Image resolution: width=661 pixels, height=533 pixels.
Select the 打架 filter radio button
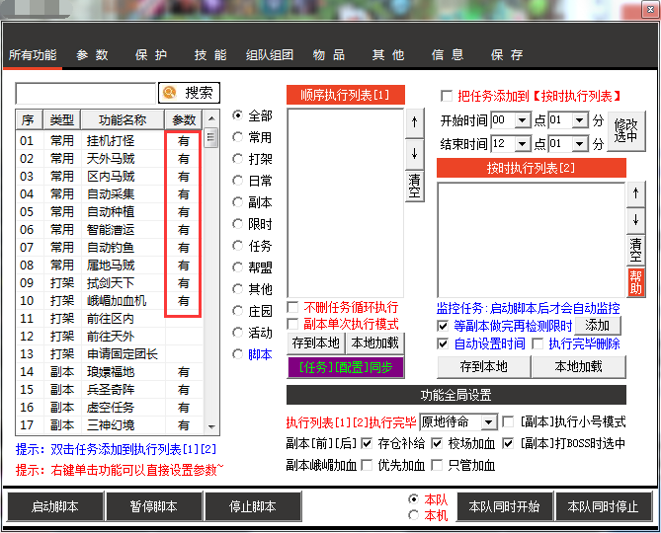coord(238,159)
